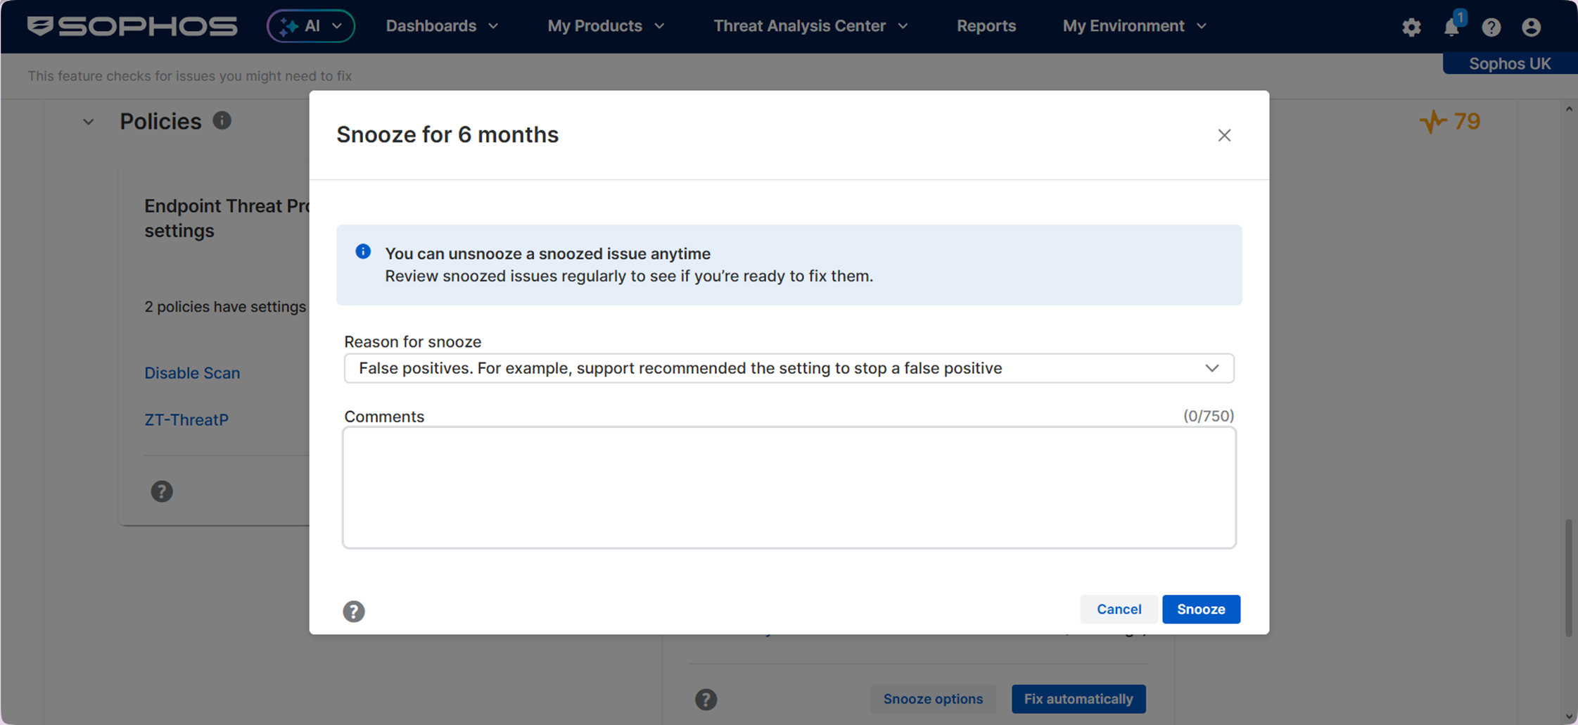Cancel the snooze dialog
Image resolution: width=1578 pixels, height=725 pixels.
[1119, 609]
